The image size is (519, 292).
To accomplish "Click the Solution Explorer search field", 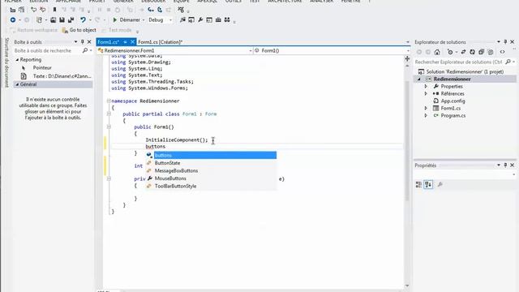I will point(459,62).
